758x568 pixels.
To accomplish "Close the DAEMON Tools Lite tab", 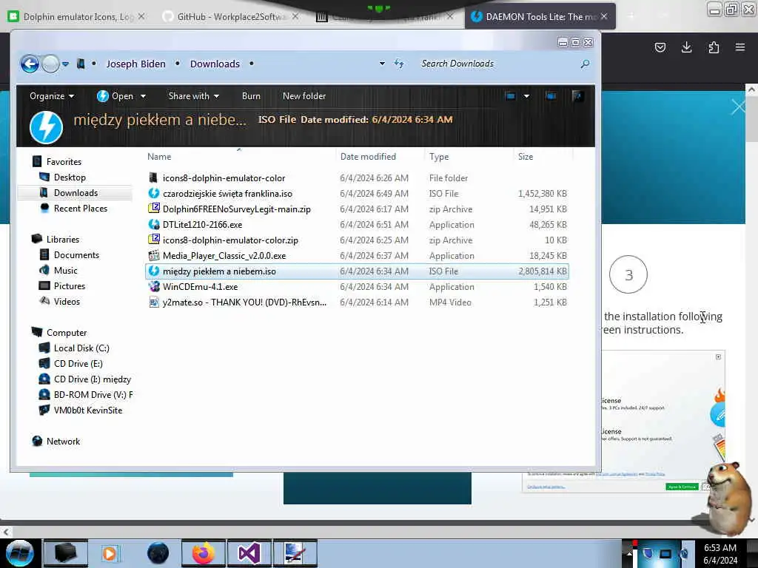I will (604, 16).
